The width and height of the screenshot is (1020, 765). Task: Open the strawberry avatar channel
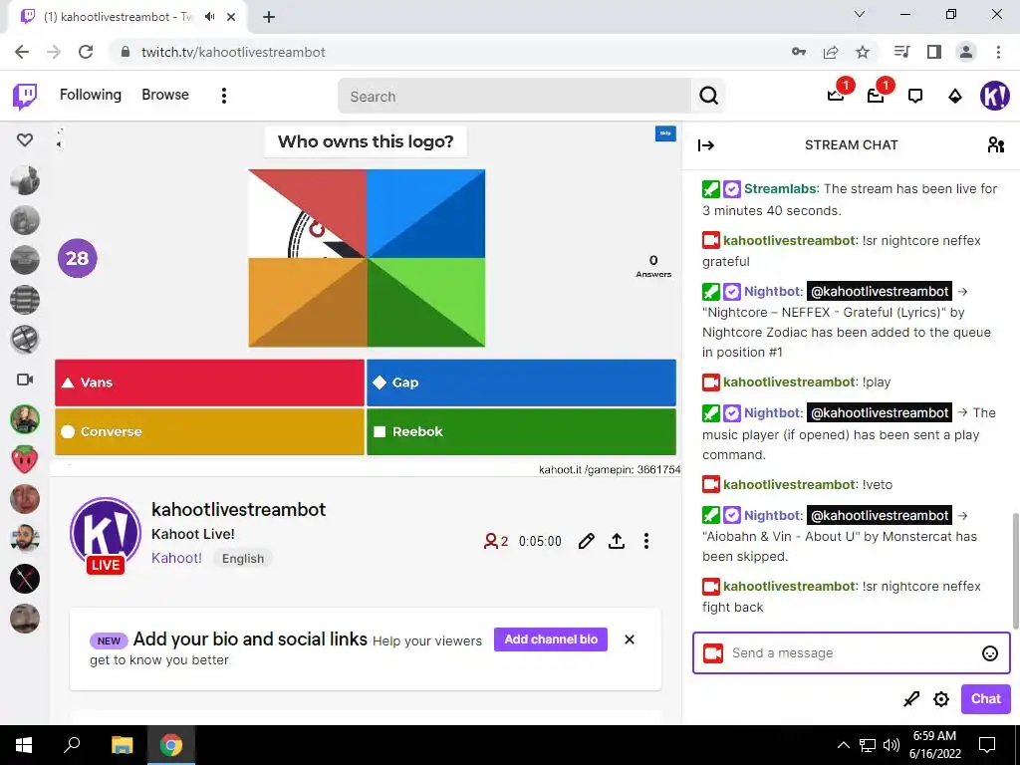[25, 459]
